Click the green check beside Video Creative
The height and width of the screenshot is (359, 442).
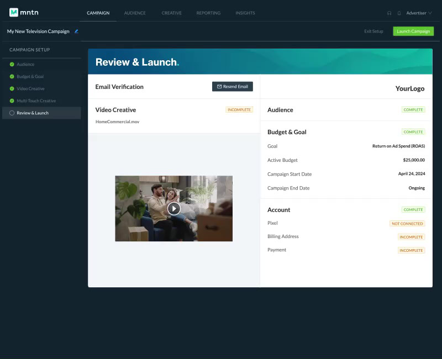(12, 89)
